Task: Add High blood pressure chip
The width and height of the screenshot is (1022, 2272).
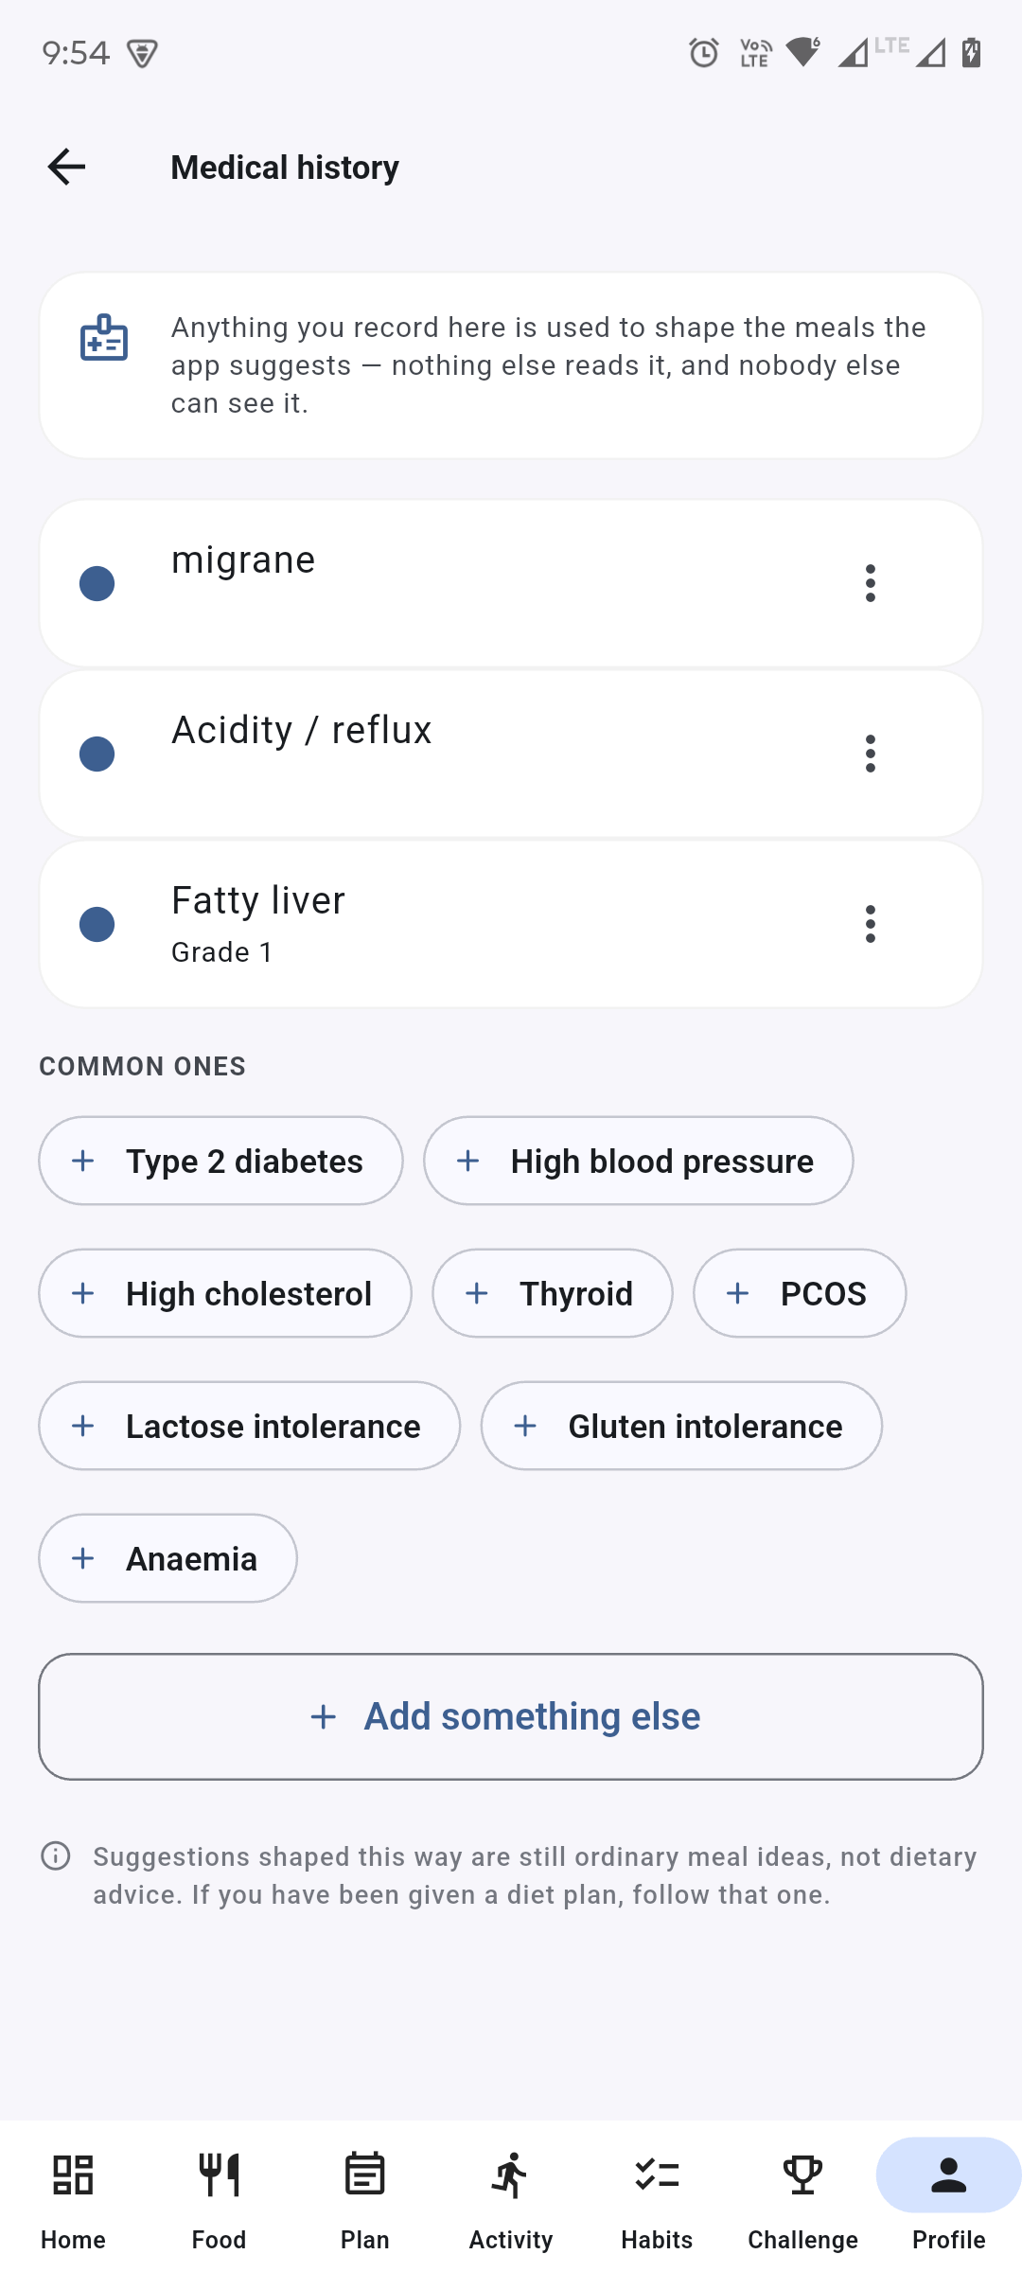Action: [x=639, y=1161]
